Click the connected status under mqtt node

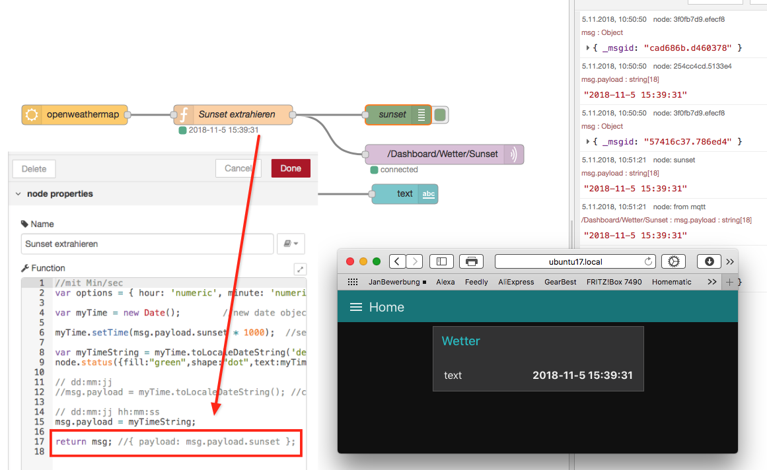click(x=399, y=170)
